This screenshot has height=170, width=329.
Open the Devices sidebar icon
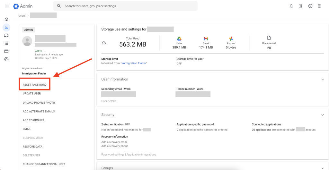6,35
